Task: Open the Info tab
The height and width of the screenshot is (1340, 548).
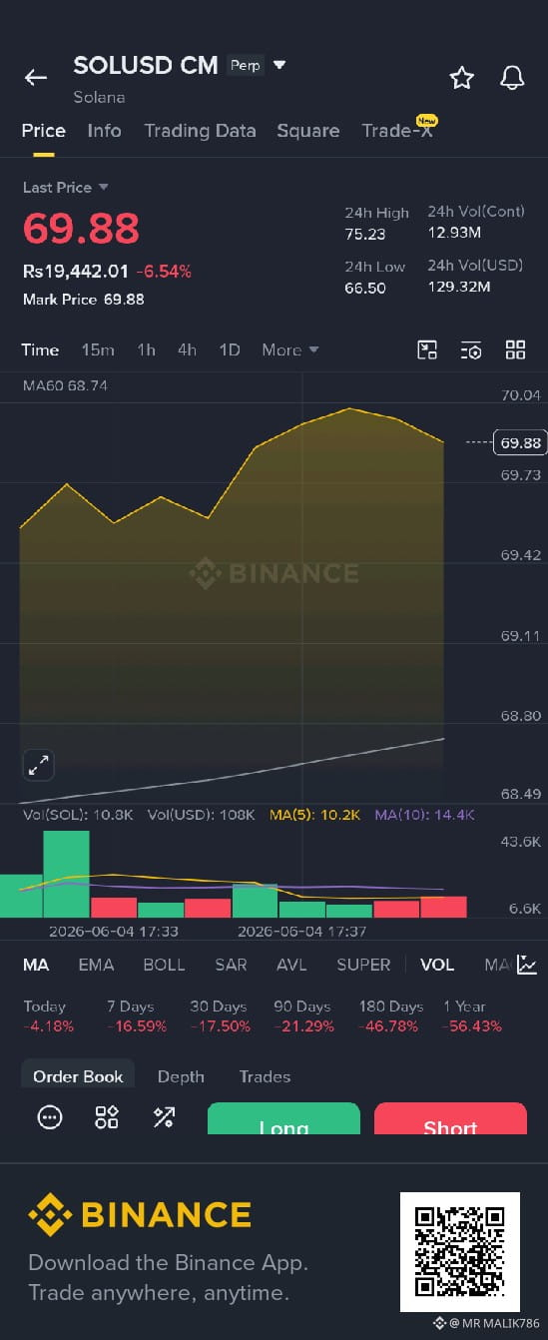Action: click(104, 131)
